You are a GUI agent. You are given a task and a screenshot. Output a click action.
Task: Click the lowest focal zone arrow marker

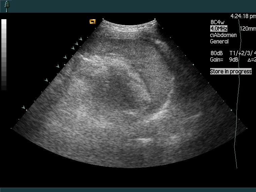(24, 107)
